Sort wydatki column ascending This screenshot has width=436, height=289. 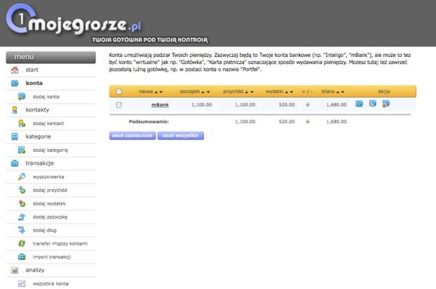[x=286, y=92]
